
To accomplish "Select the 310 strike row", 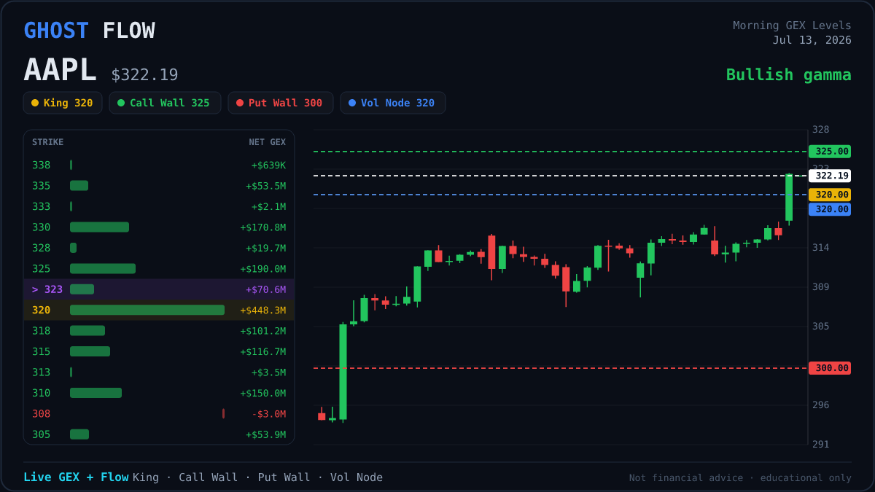I will (159, 393).
